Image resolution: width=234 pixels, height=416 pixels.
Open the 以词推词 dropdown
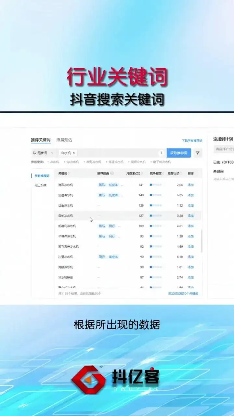tap(43, 153)
